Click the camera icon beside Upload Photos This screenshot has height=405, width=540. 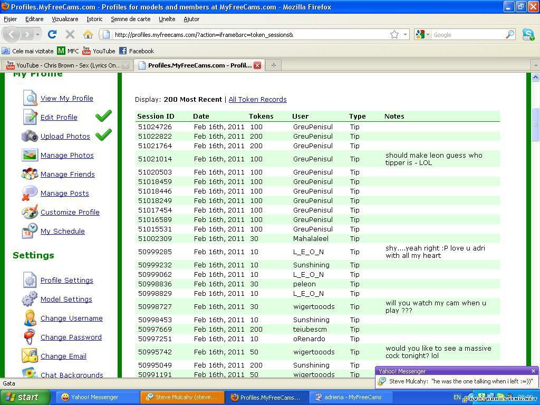pos(30,136)
